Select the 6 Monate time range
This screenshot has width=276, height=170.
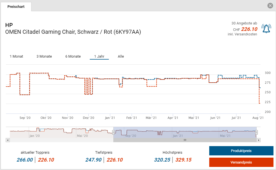coord(73,56)
